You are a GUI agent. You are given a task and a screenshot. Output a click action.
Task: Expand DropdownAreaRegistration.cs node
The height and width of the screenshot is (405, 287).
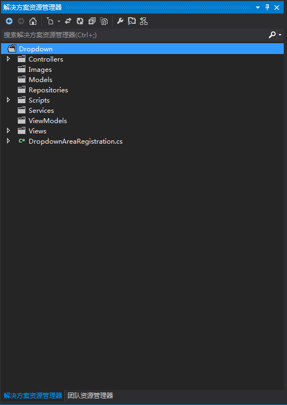tap(8, 141)
